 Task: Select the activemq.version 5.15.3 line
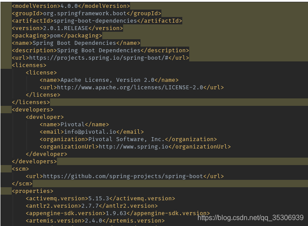point(100,199)
